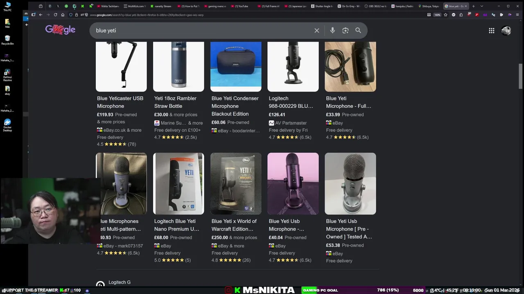Click the Marine Su... seller name

tap(173, 123)
